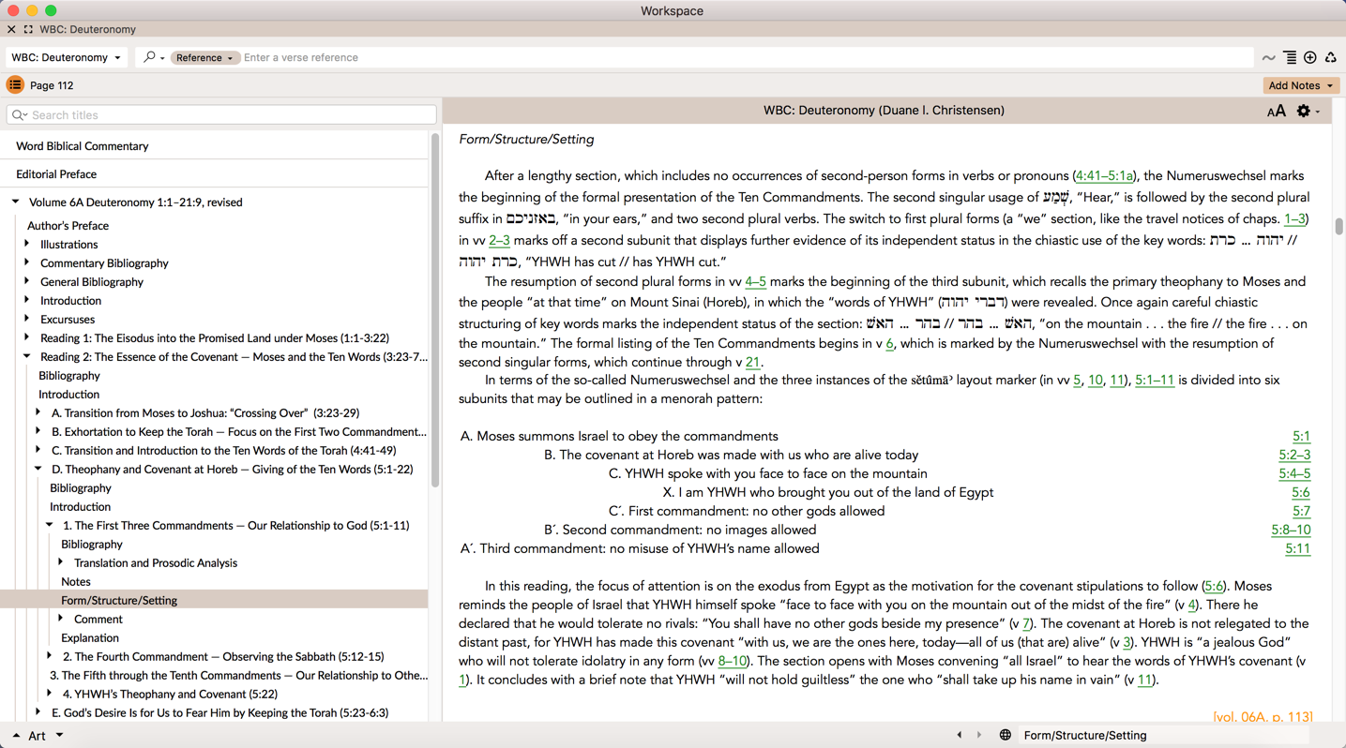Collapse Volume 6A Deuteronomy 1:1–21:9
The height and width of the screenshot is (748, 1346).
[x=16, y=202]
